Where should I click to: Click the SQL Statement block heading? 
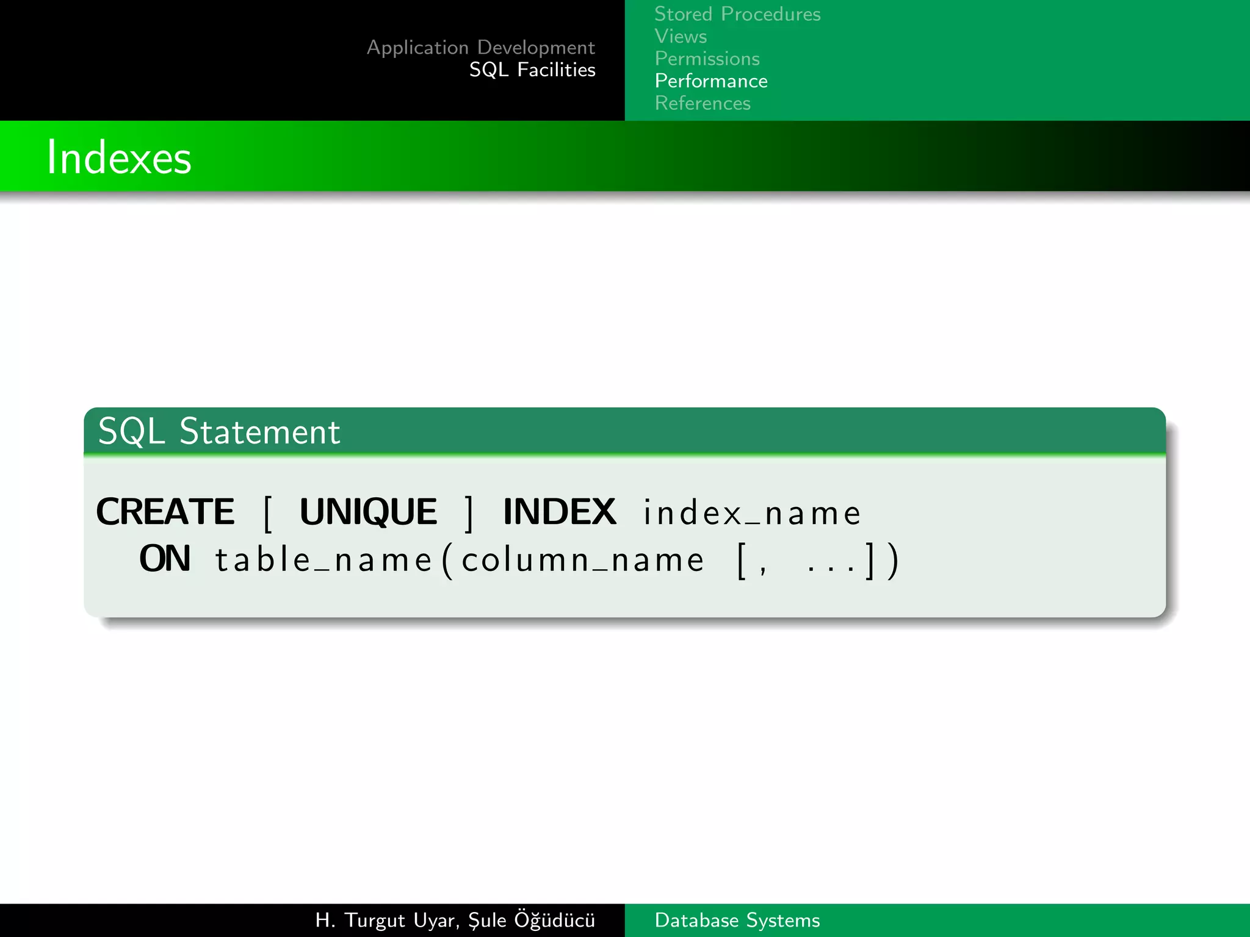point(219,431)
